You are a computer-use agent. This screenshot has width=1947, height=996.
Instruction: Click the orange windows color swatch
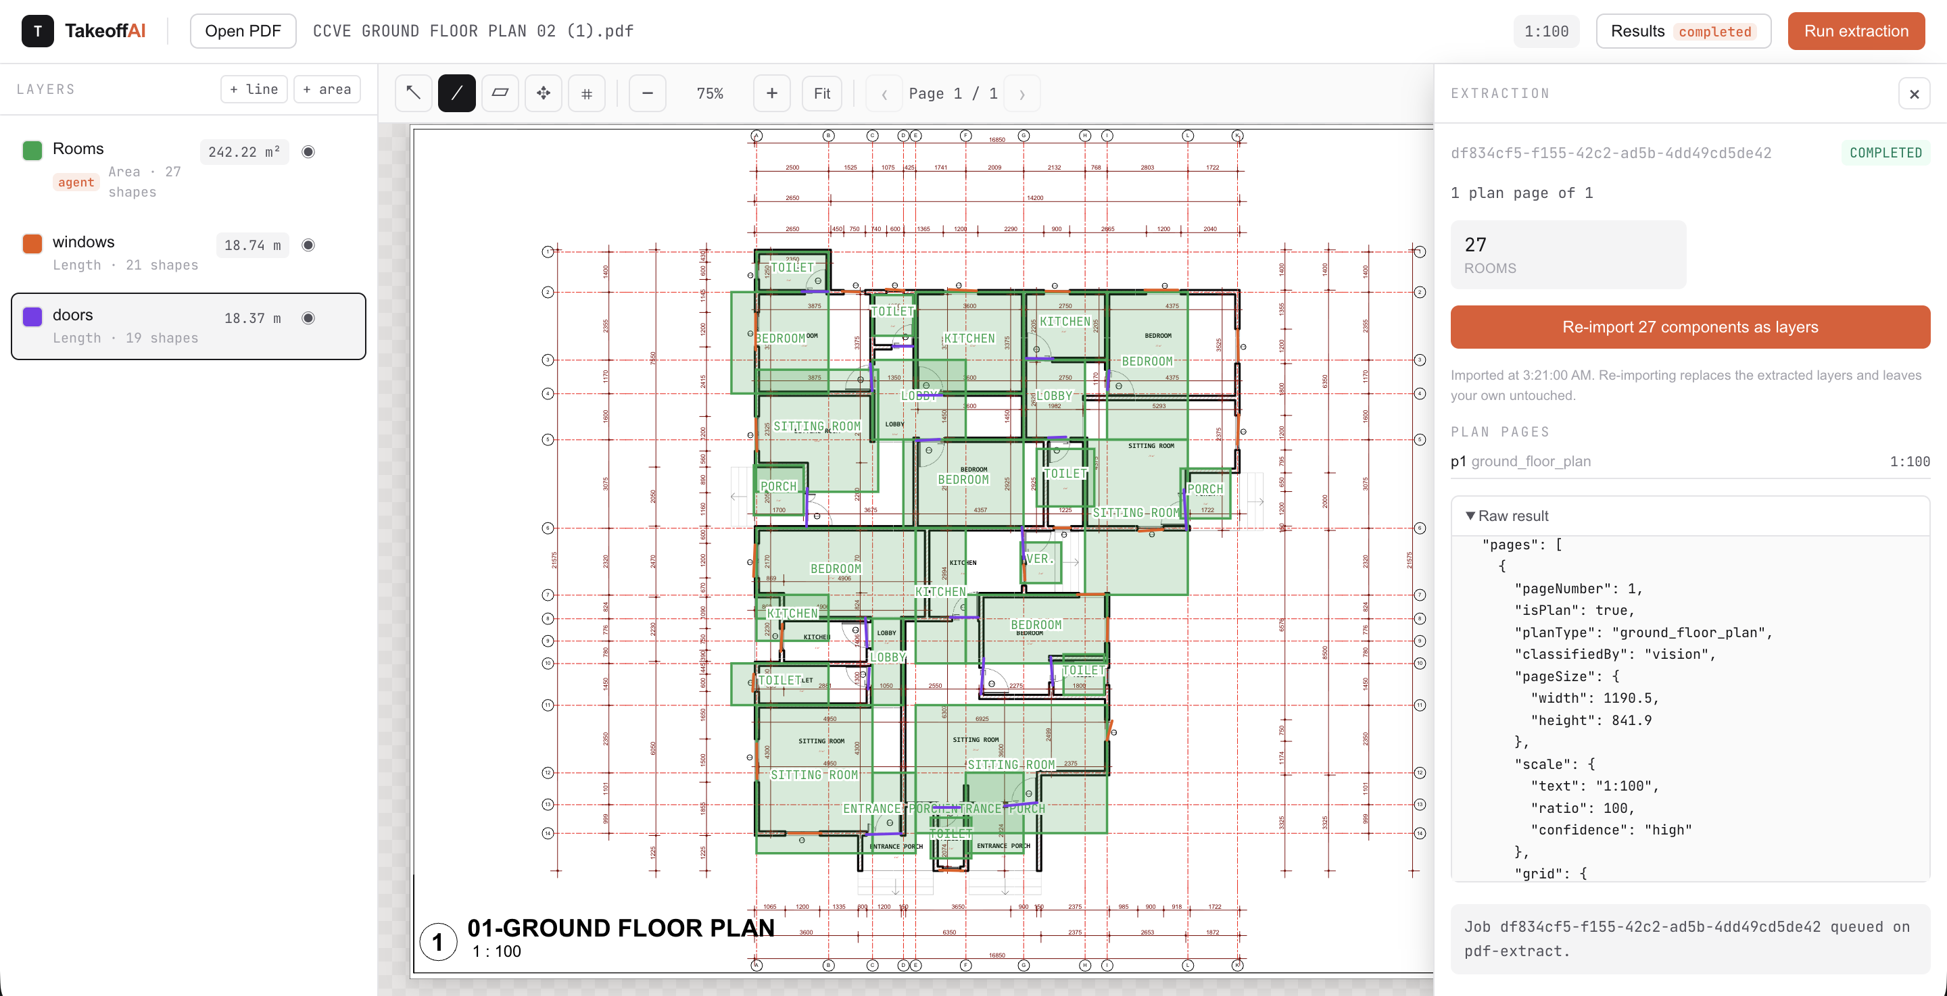(32, 243)
